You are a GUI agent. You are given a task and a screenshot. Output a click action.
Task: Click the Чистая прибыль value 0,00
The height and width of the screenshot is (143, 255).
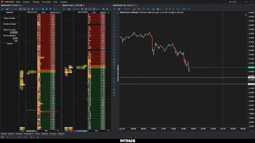[x=15, y=39]
